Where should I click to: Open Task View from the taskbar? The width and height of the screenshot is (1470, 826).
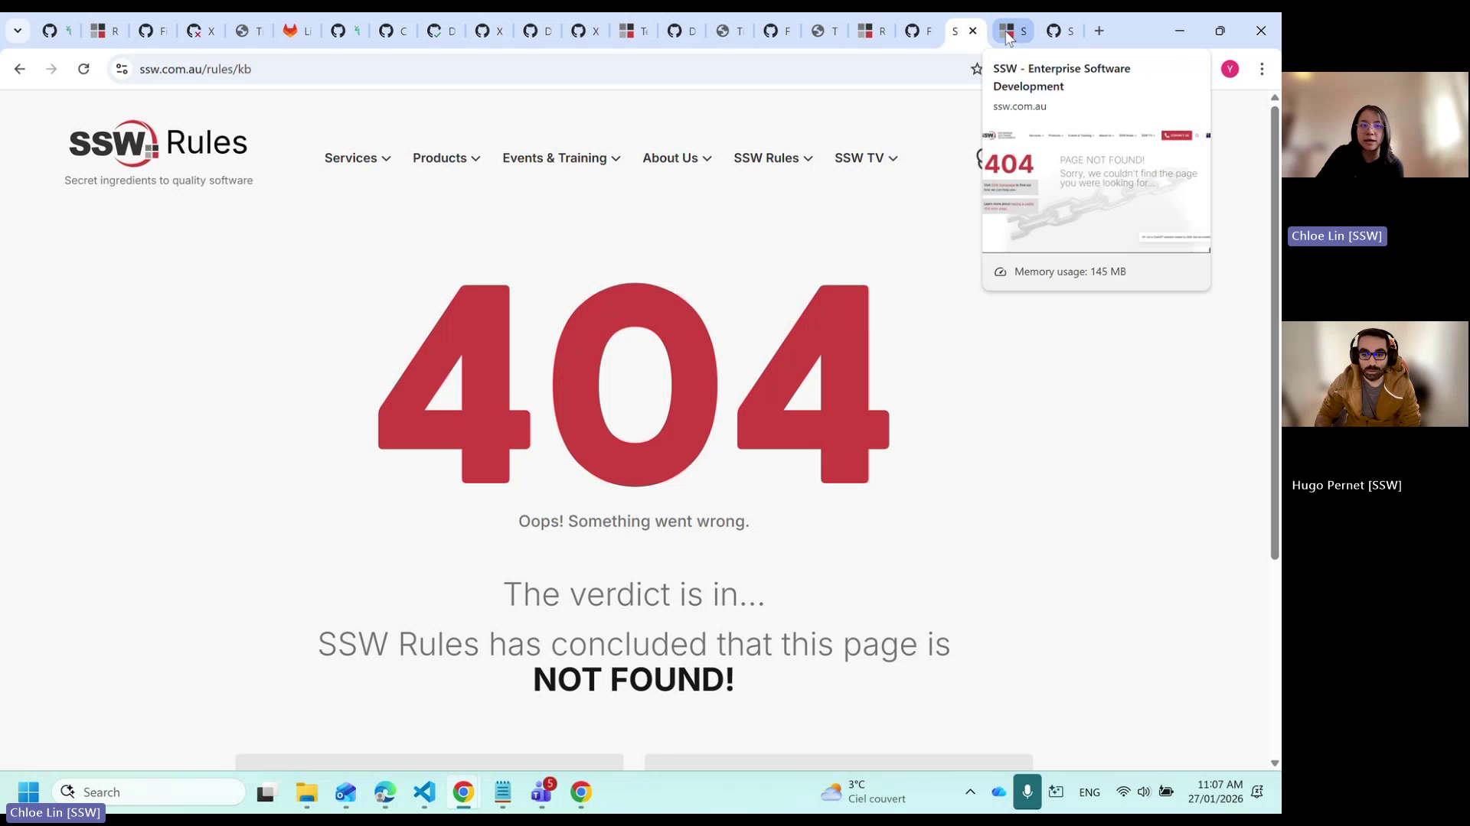click(x=266, y=792)
